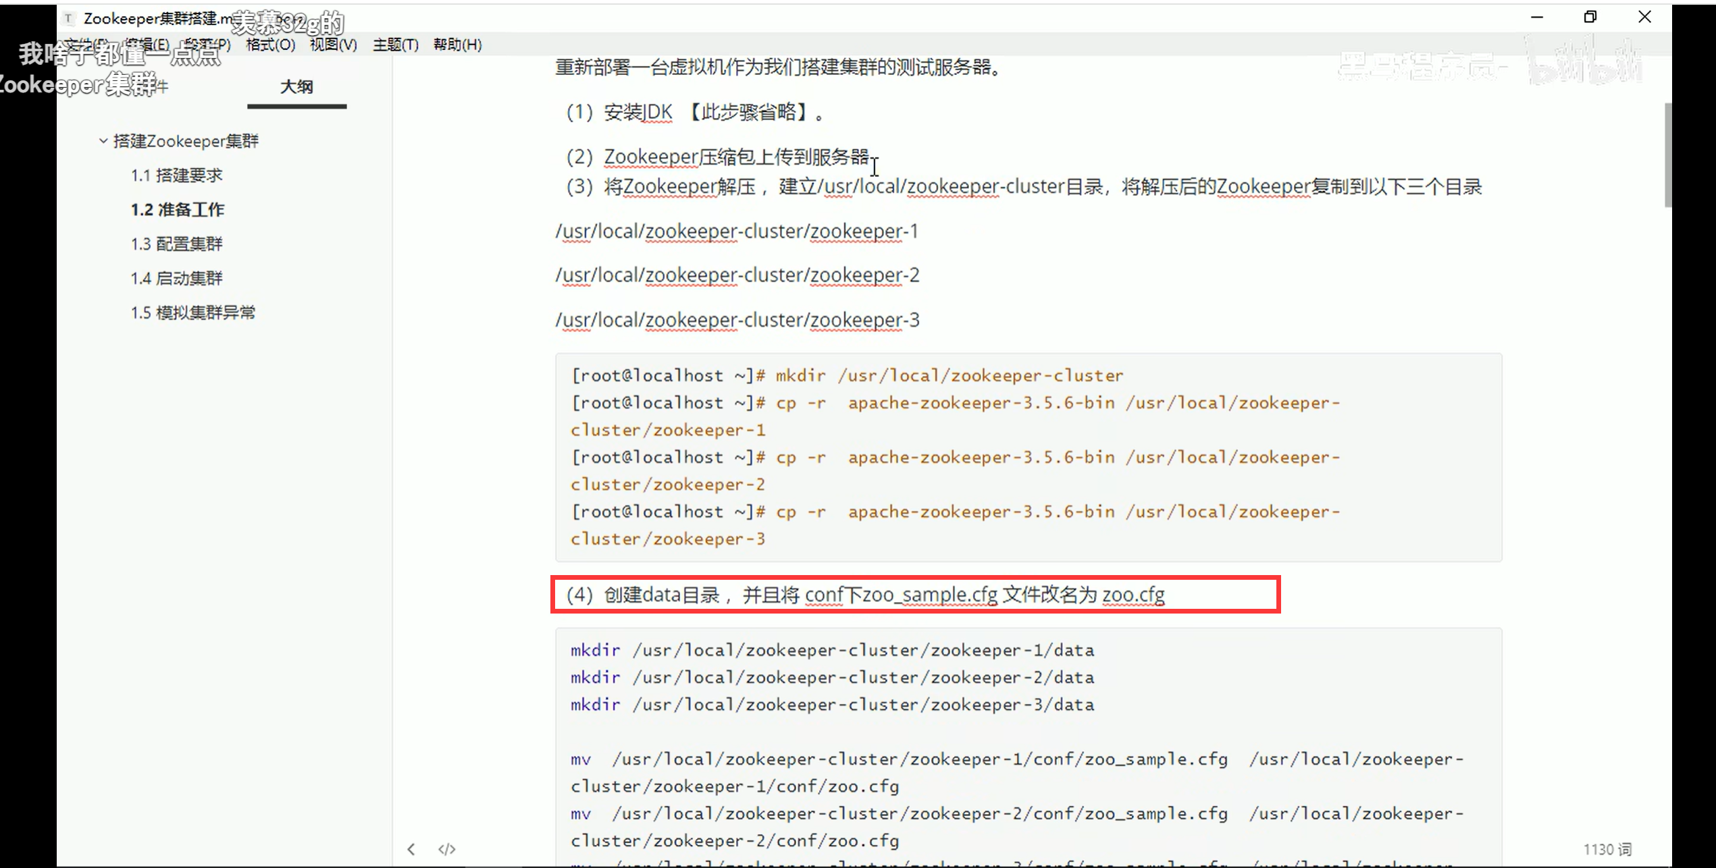Open the 主题(T) menu
This screenshot has height=868, width=1716.
click(396, 45)
